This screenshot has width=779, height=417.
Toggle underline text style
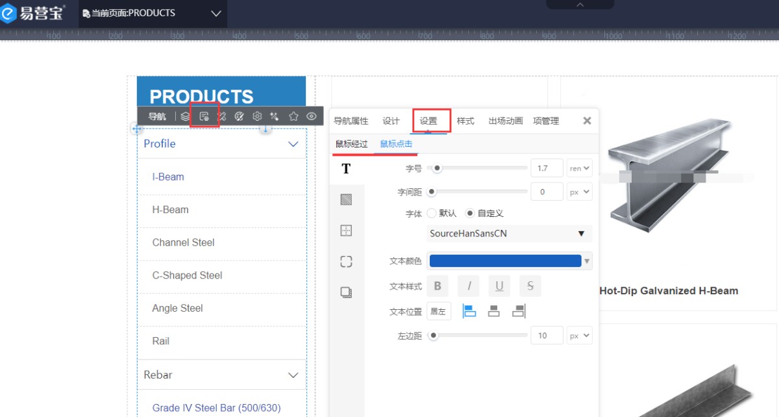pyautogui.click(x=499, y=286)
